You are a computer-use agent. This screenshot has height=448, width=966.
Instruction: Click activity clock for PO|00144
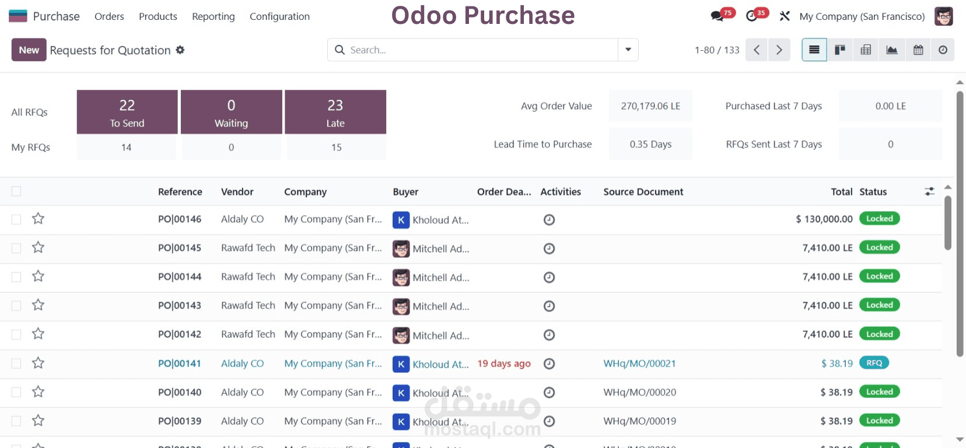coord(549,277)
